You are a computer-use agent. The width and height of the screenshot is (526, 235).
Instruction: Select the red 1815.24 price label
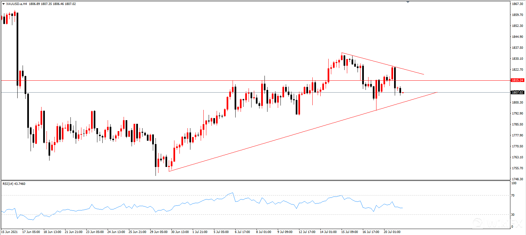pos(517,80)
